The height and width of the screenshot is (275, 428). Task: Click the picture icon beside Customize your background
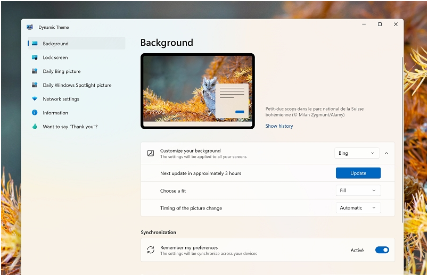coord(151,153)
